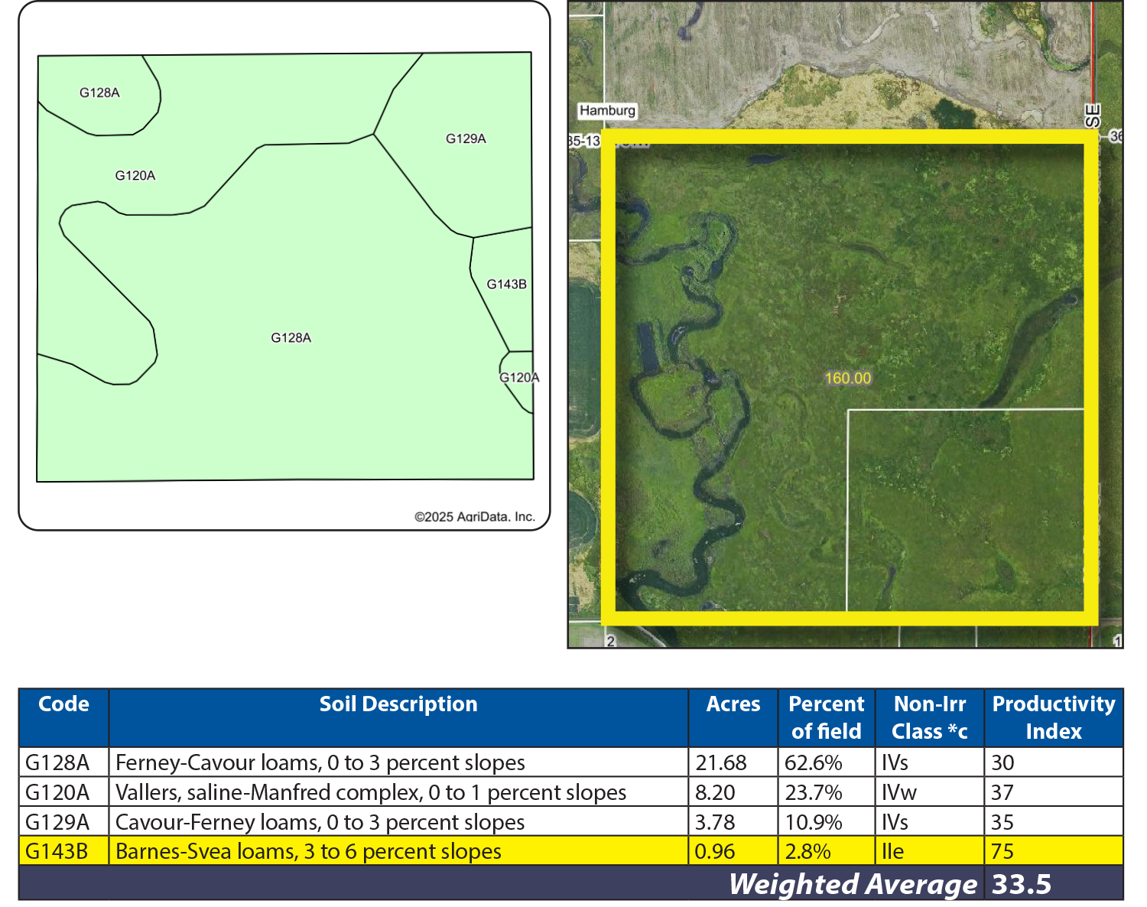1147x907 pixels.
Task: Click the Code column header
Action: point(63,704)
